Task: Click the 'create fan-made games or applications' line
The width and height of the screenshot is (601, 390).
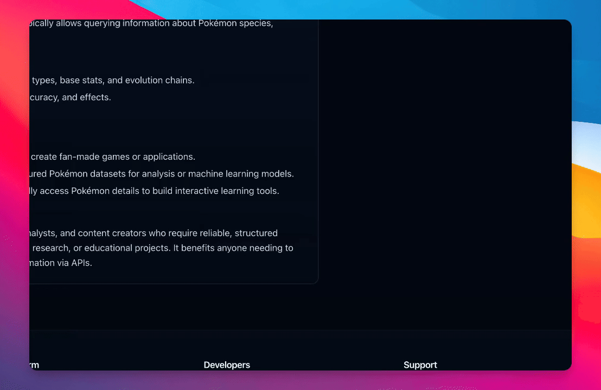Action: (x=113, y=157)
